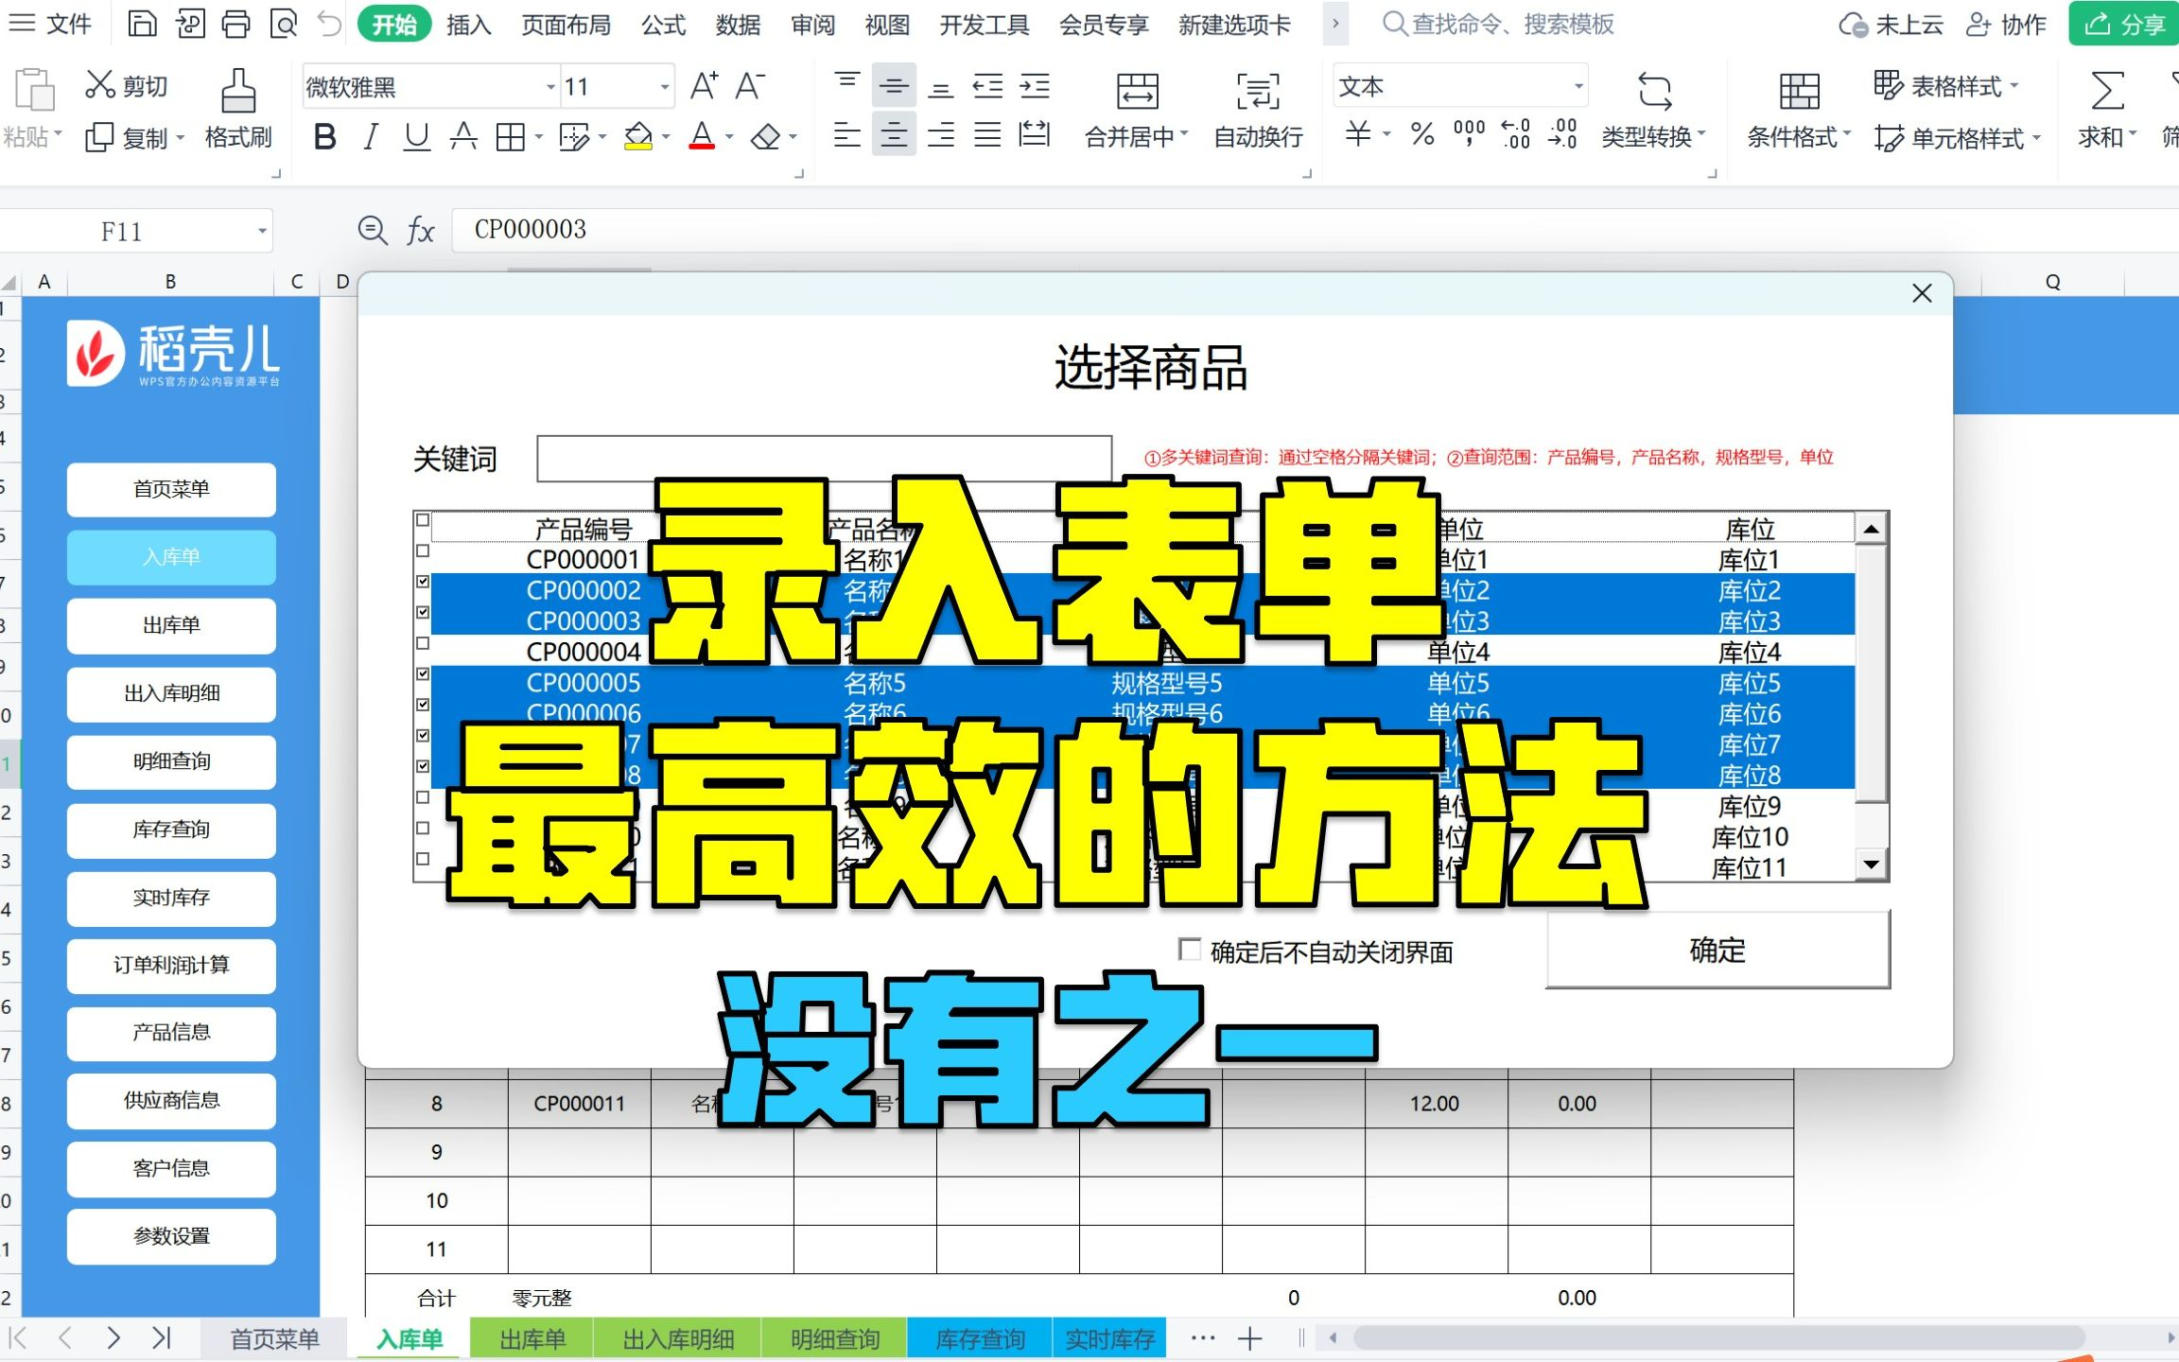
Task: Switch to the 插入 ribbon tab
Action: pyautogui.click(x=469, y=25)
